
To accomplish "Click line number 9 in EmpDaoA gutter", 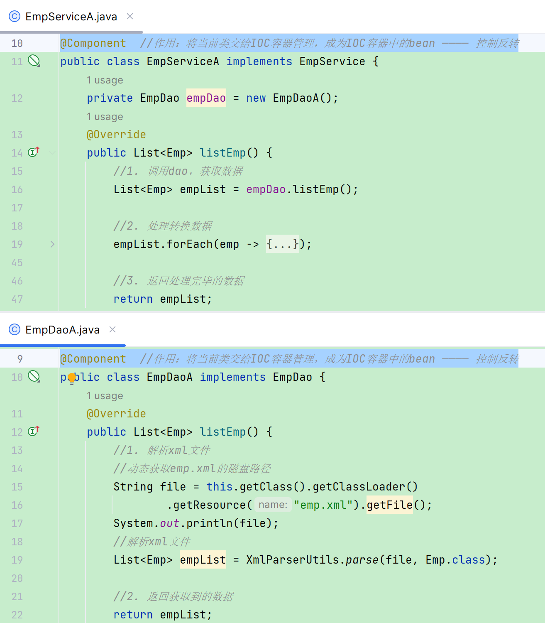I will [x=20, y=359].
